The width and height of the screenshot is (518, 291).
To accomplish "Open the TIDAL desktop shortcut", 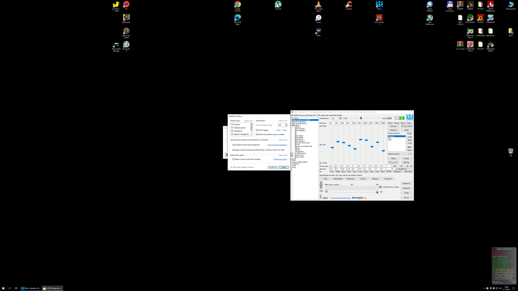I will pyautogui.click(x=318, y=32).
